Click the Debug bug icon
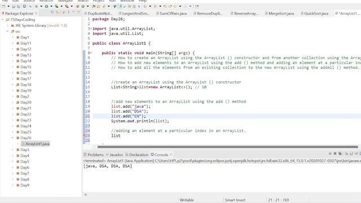This screenshot has width=361, height=203. (x=37, y=6)
